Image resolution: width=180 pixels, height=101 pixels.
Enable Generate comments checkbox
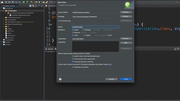tap(73, 67)
